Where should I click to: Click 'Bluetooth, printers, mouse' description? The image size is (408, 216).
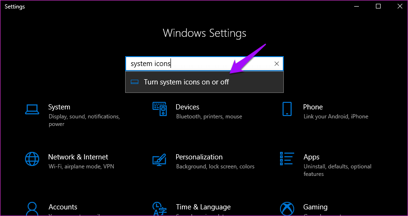209,116
